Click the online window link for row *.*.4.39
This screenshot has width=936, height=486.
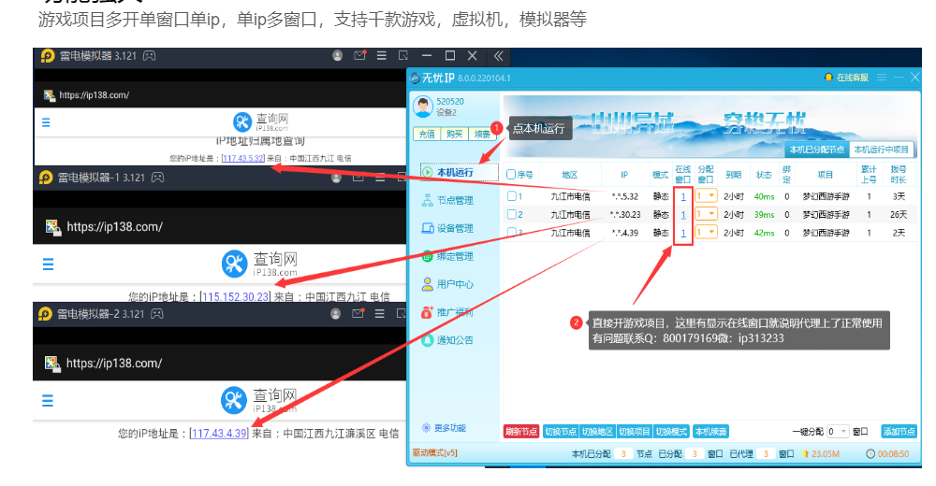click(x=683, y=233)
